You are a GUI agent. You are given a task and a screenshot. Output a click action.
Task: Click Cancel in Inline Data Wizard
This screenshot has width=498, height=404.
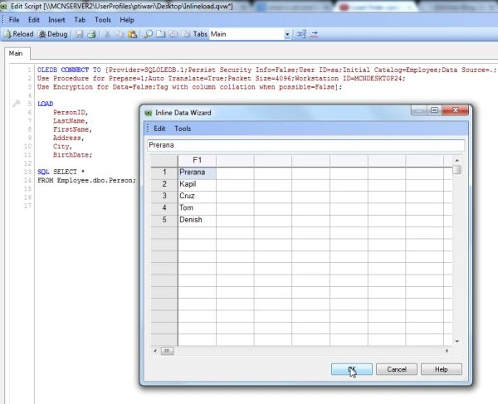[x=397, y=369]
